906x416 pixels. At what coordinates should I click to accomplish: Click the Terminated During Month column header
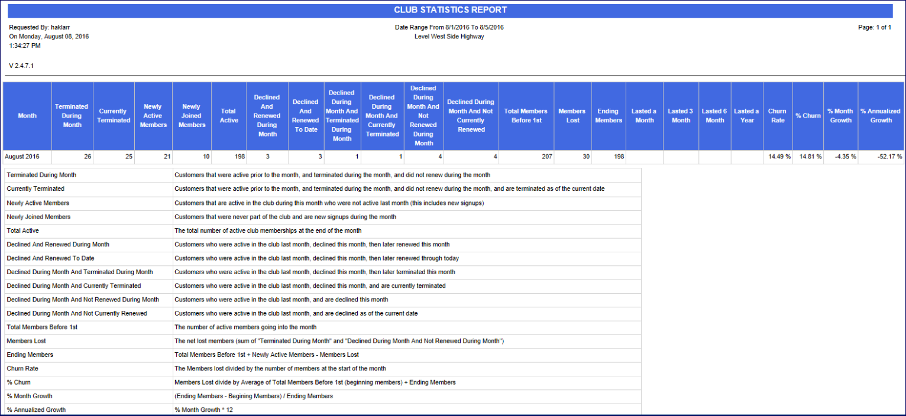(72, 116)
